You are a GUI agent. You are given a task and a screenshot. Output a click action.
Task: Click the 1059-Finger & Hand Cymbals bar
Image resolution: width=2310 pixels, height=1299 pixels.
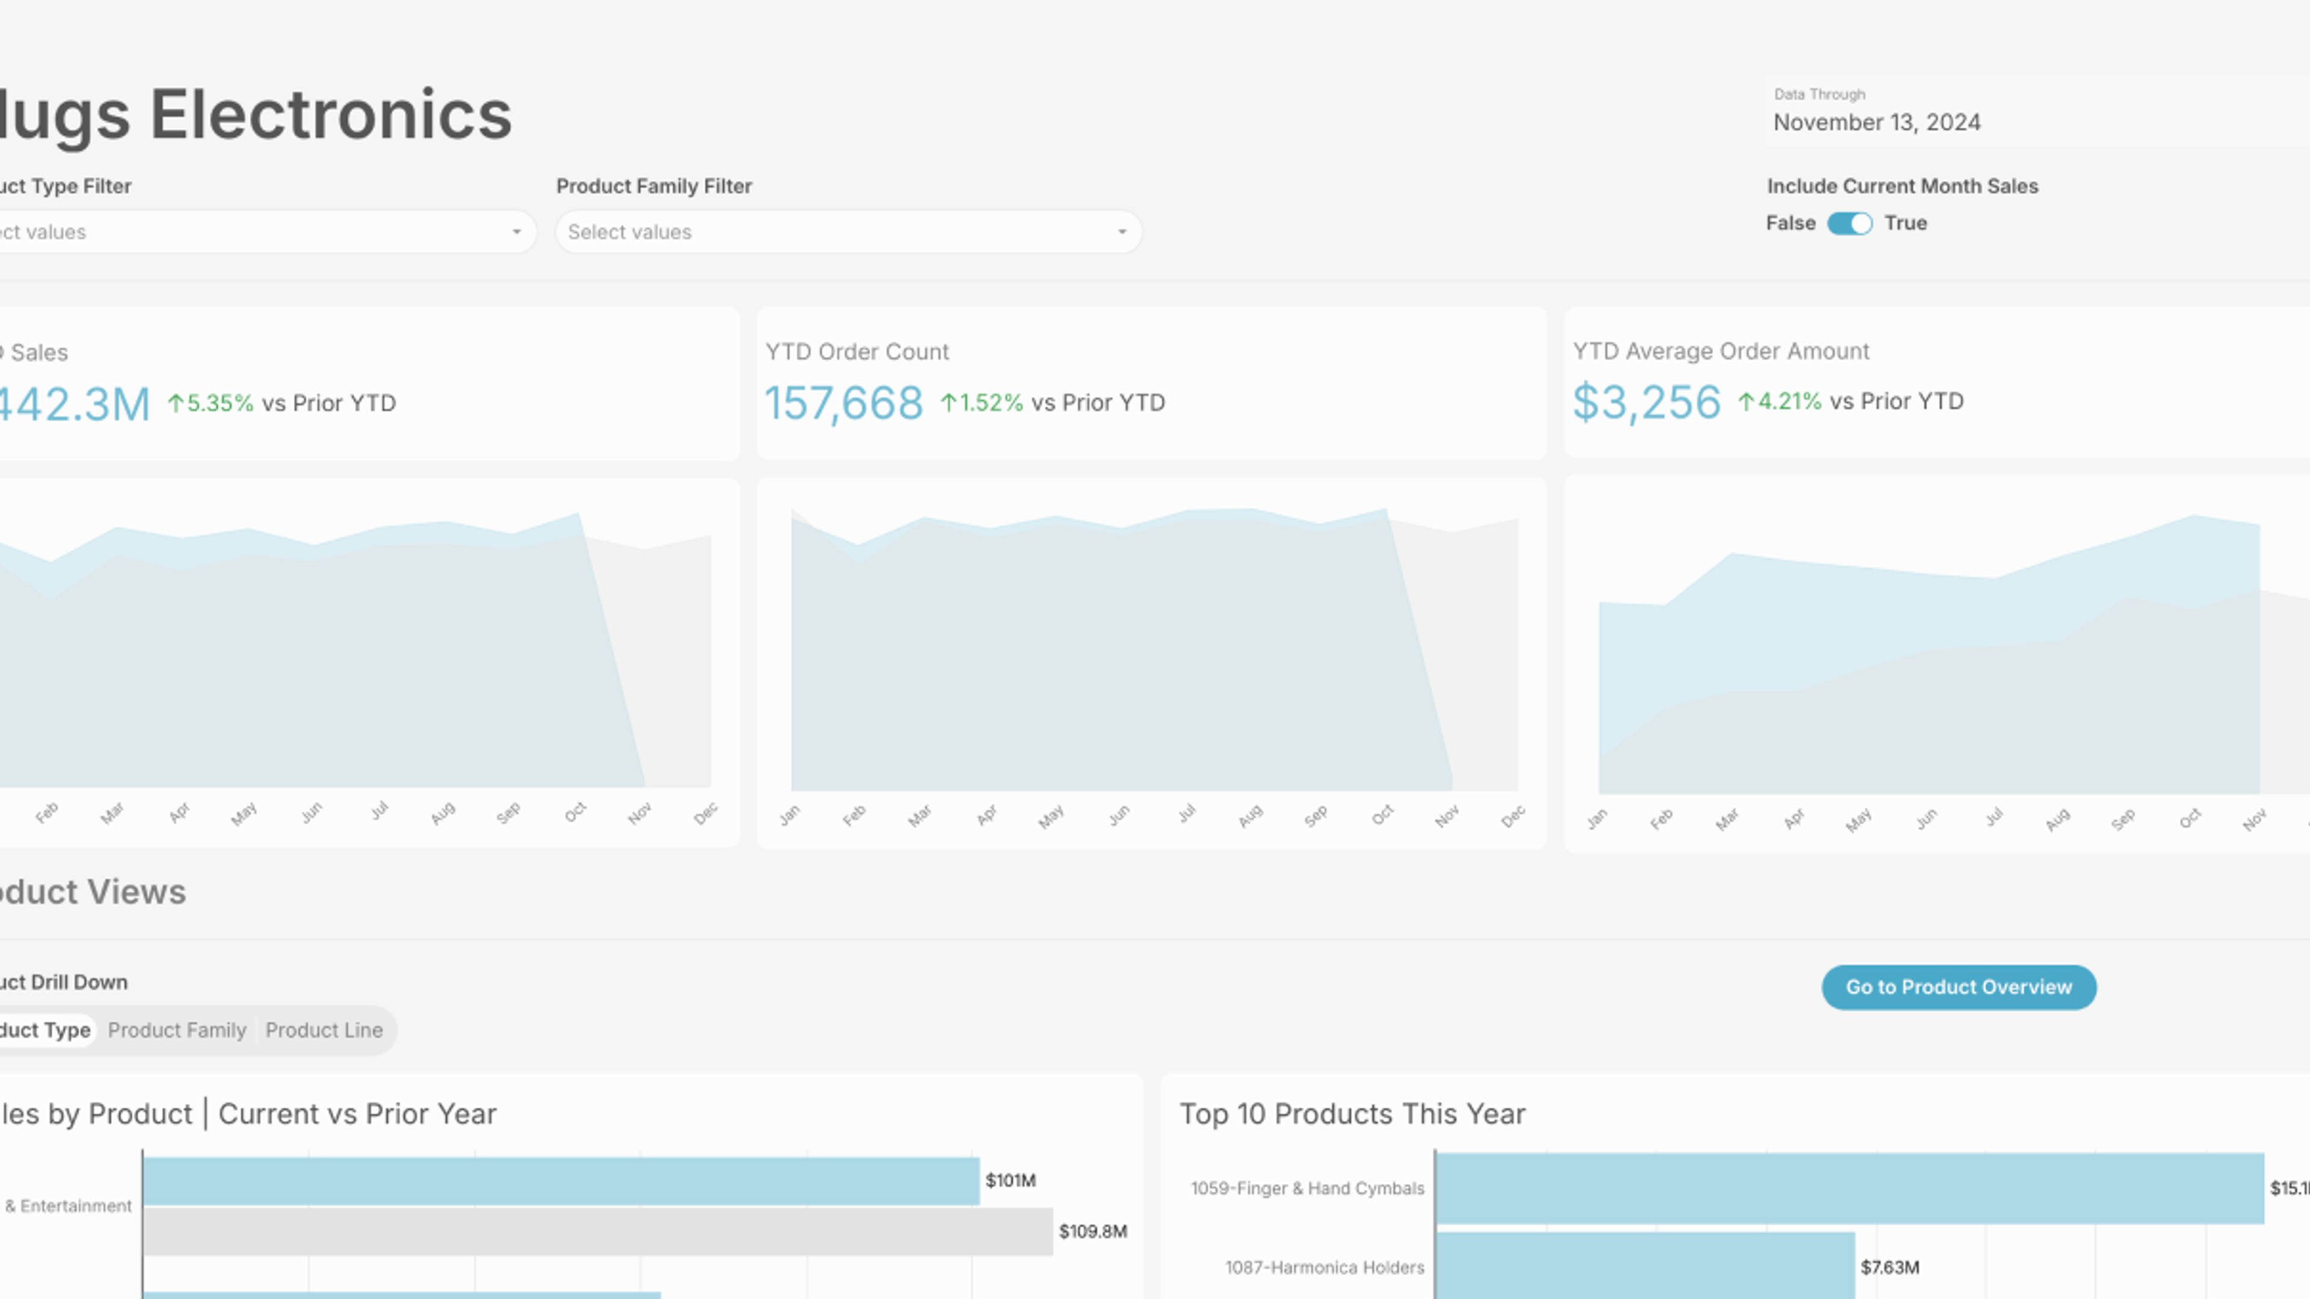coord(1850,1188)
